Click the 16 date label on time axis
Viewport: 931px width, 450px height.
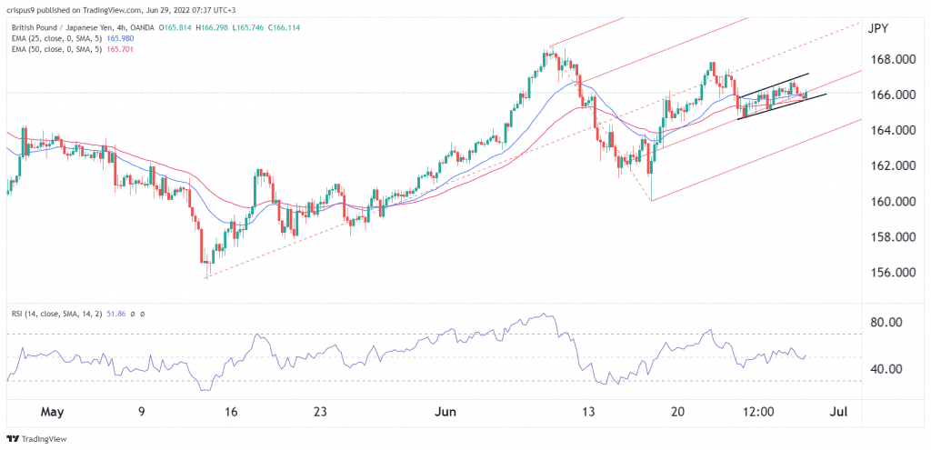(x=232, y=412)
